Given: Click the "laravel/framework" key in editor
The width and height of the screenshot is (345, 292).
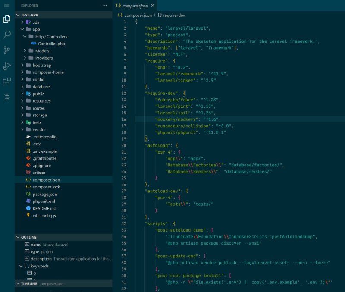Looking at the screenshot, I should tap(179, 74).
